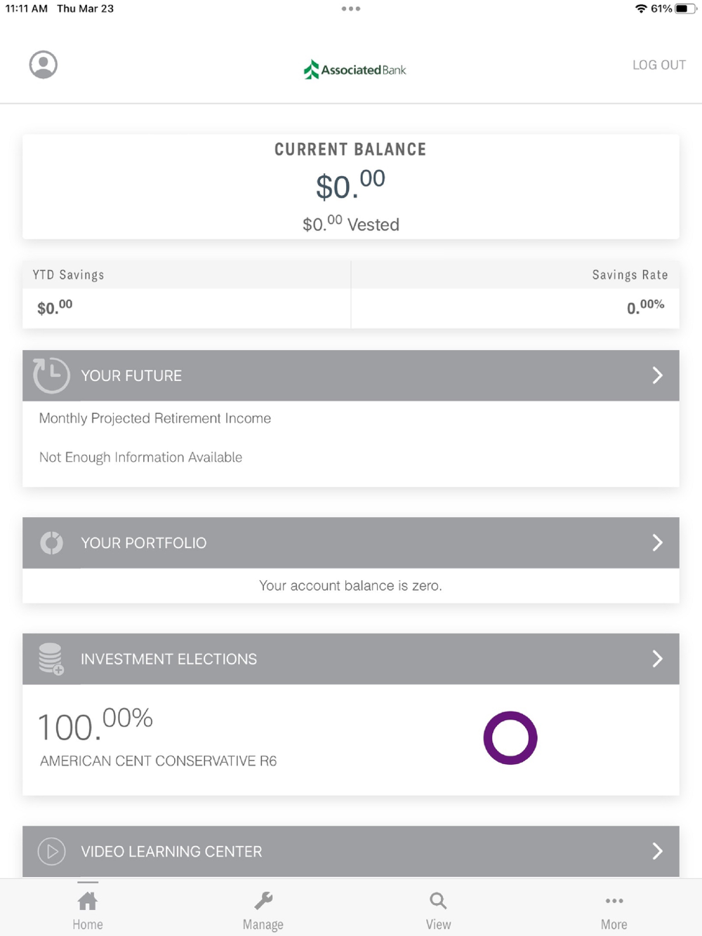
Task: Click the Your Portfolio pie icon
Action: click(x=51, y=542)
